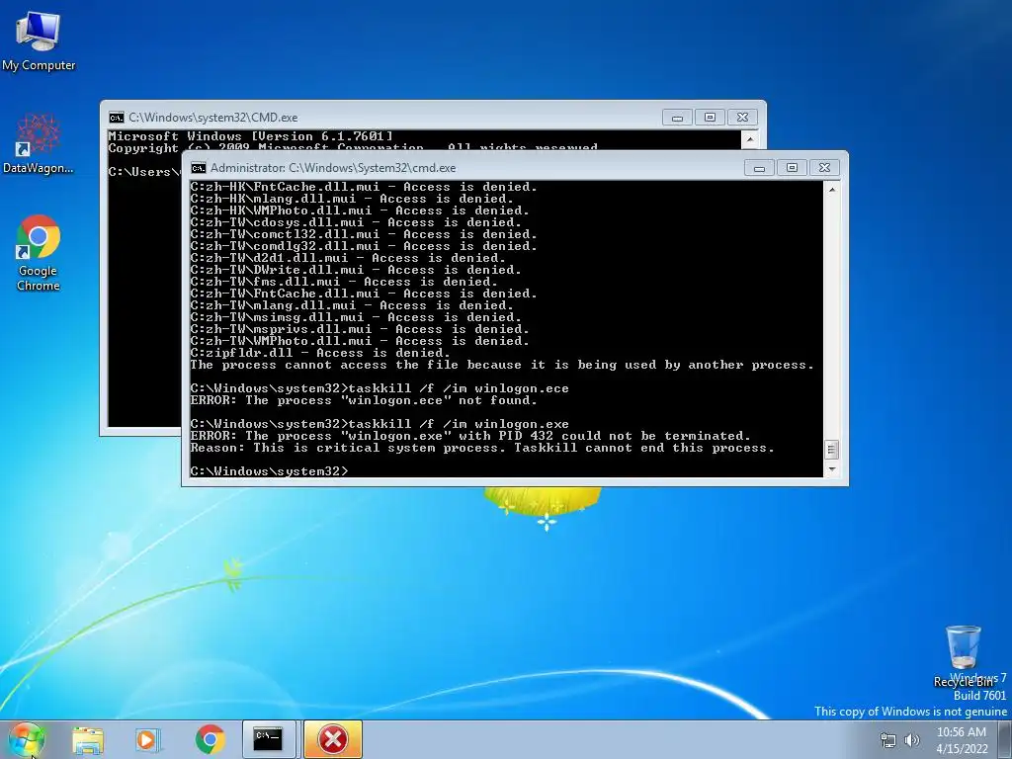The height and width of the screenshot is (759, 1012).
Task: Open the Recycle Bin icon
Action: pyautogui.click(x=963, y=656)
